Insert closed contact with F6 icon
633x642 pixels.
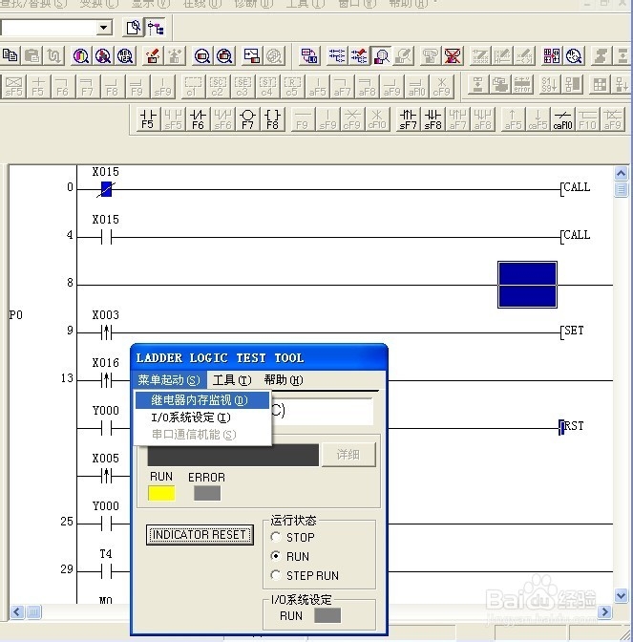tap(198, 118)
